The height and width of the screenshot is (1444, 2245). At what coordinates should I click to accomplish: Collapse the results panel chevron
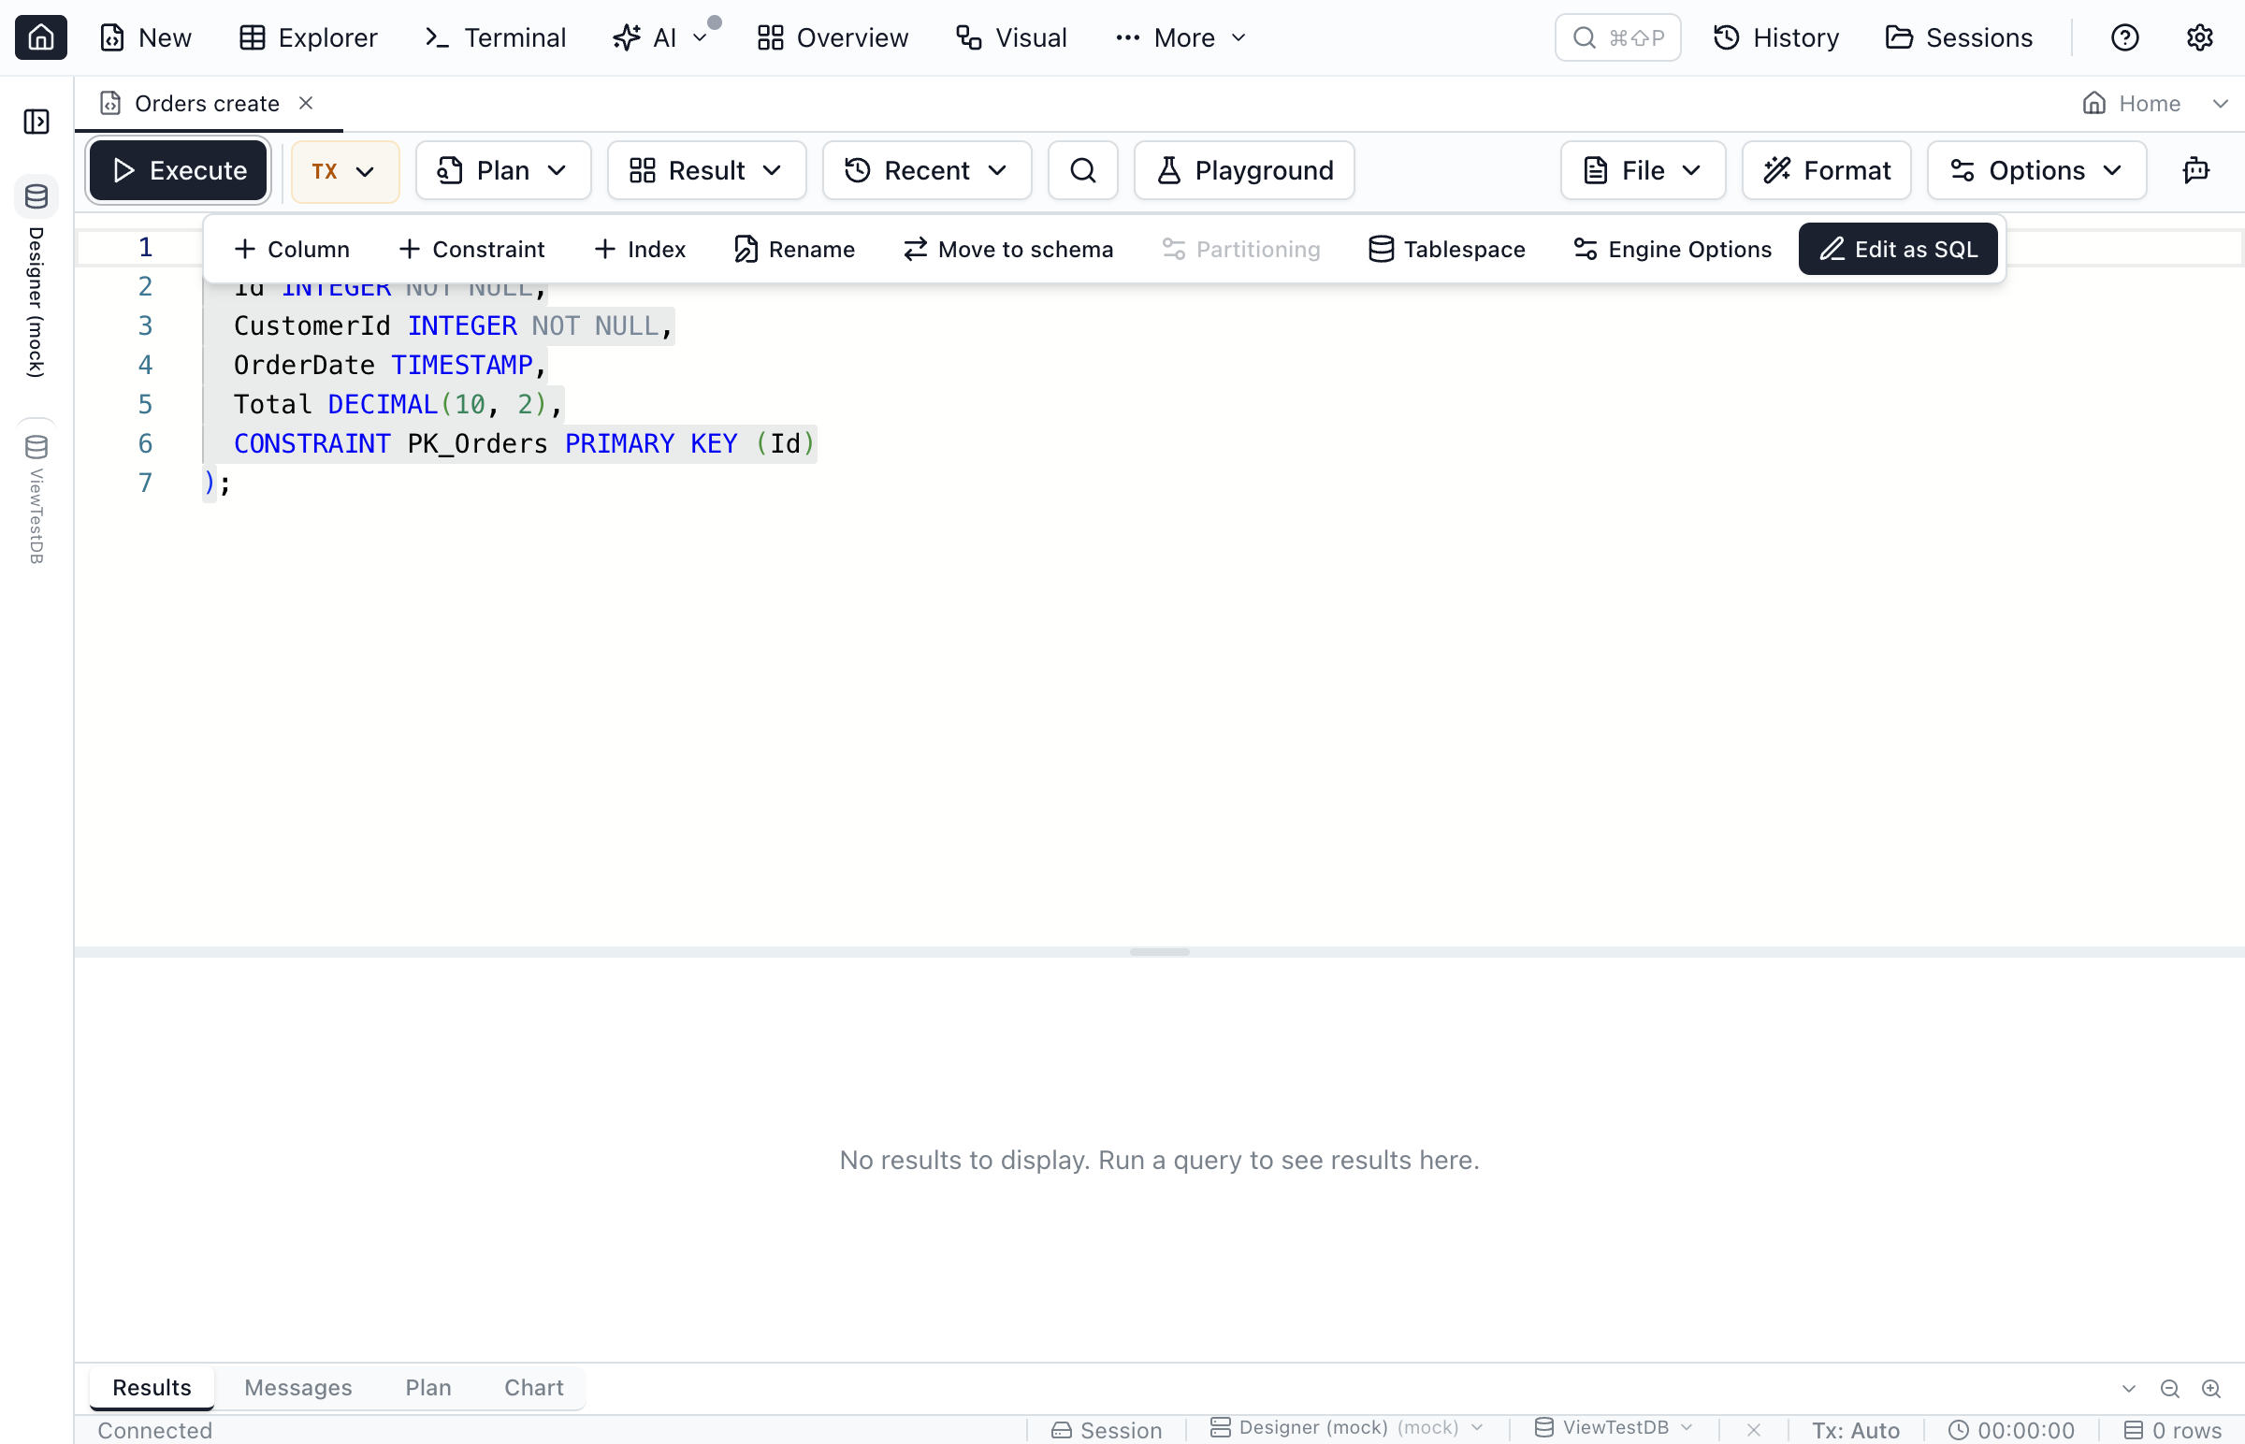[x=2129, y=1390]
